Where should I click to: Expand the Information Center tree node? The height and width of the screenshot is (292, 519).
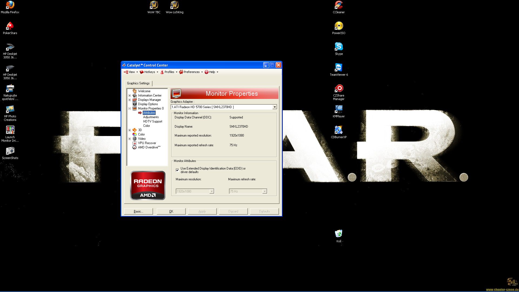(x=129, y=95)
